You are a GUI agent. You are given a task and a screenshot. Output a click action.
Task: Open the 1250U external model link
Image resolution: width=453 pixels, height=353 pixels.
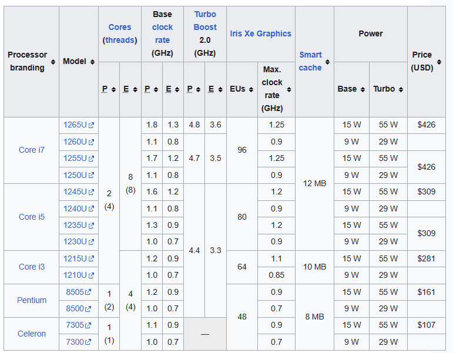point(79,175)
